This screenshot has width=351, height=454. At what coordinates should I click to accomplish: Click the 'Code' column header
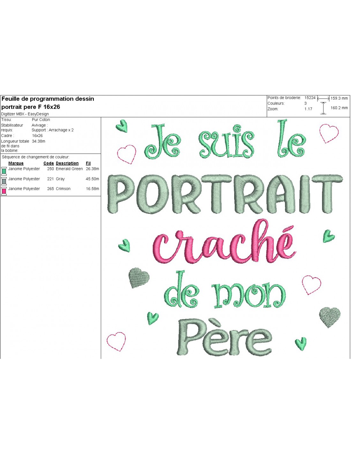coord(49,163)
